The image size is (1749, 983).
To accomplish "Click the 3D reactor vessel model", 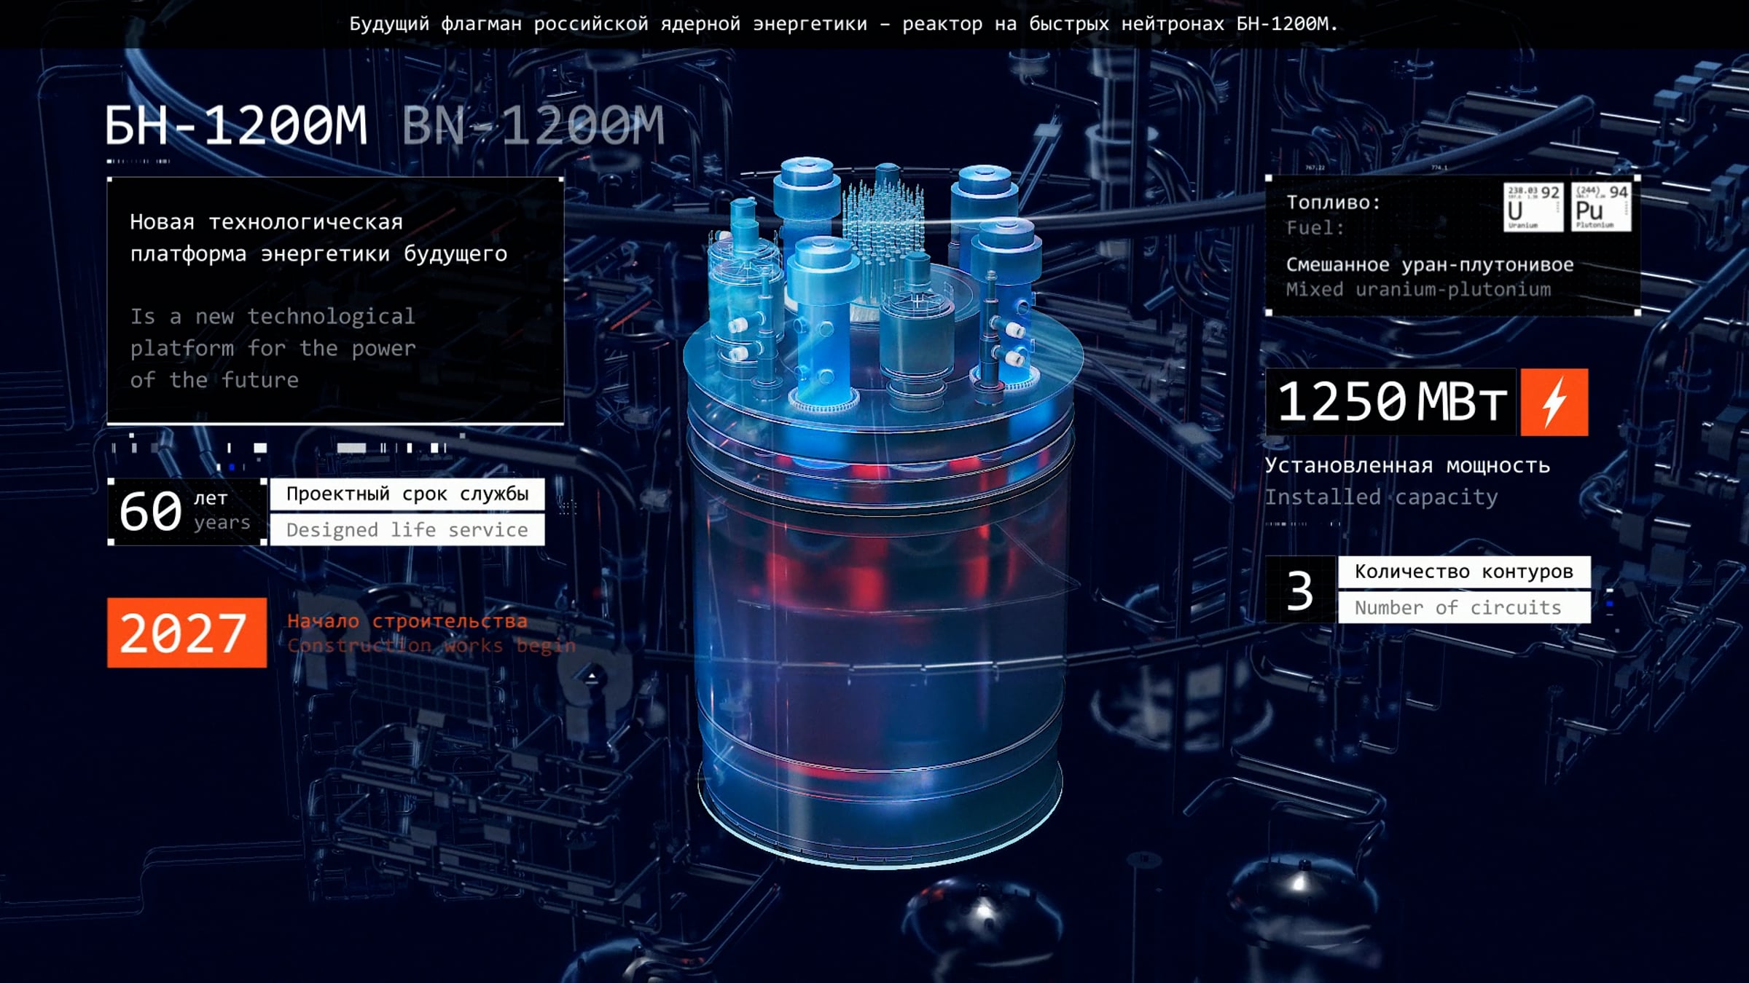I will [880, 583].
